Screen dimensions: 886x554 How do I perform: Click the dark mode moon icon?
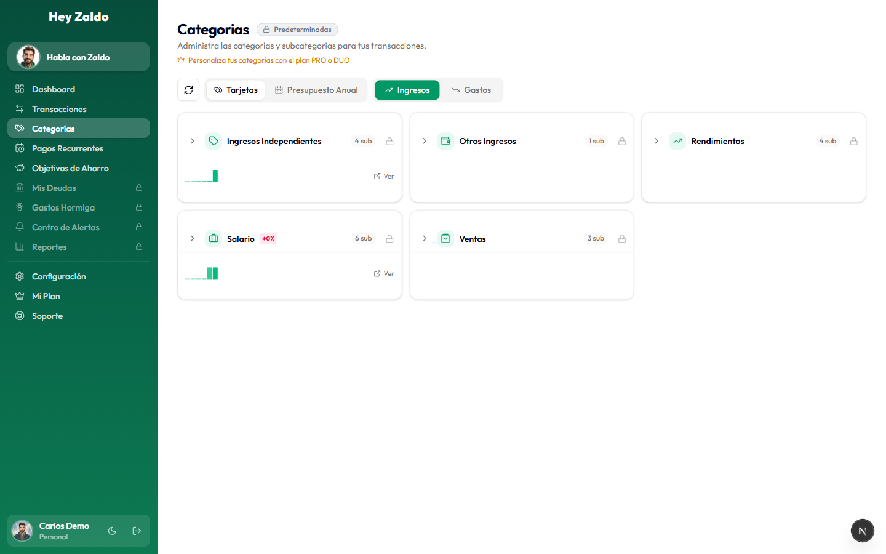coord(112,530)
